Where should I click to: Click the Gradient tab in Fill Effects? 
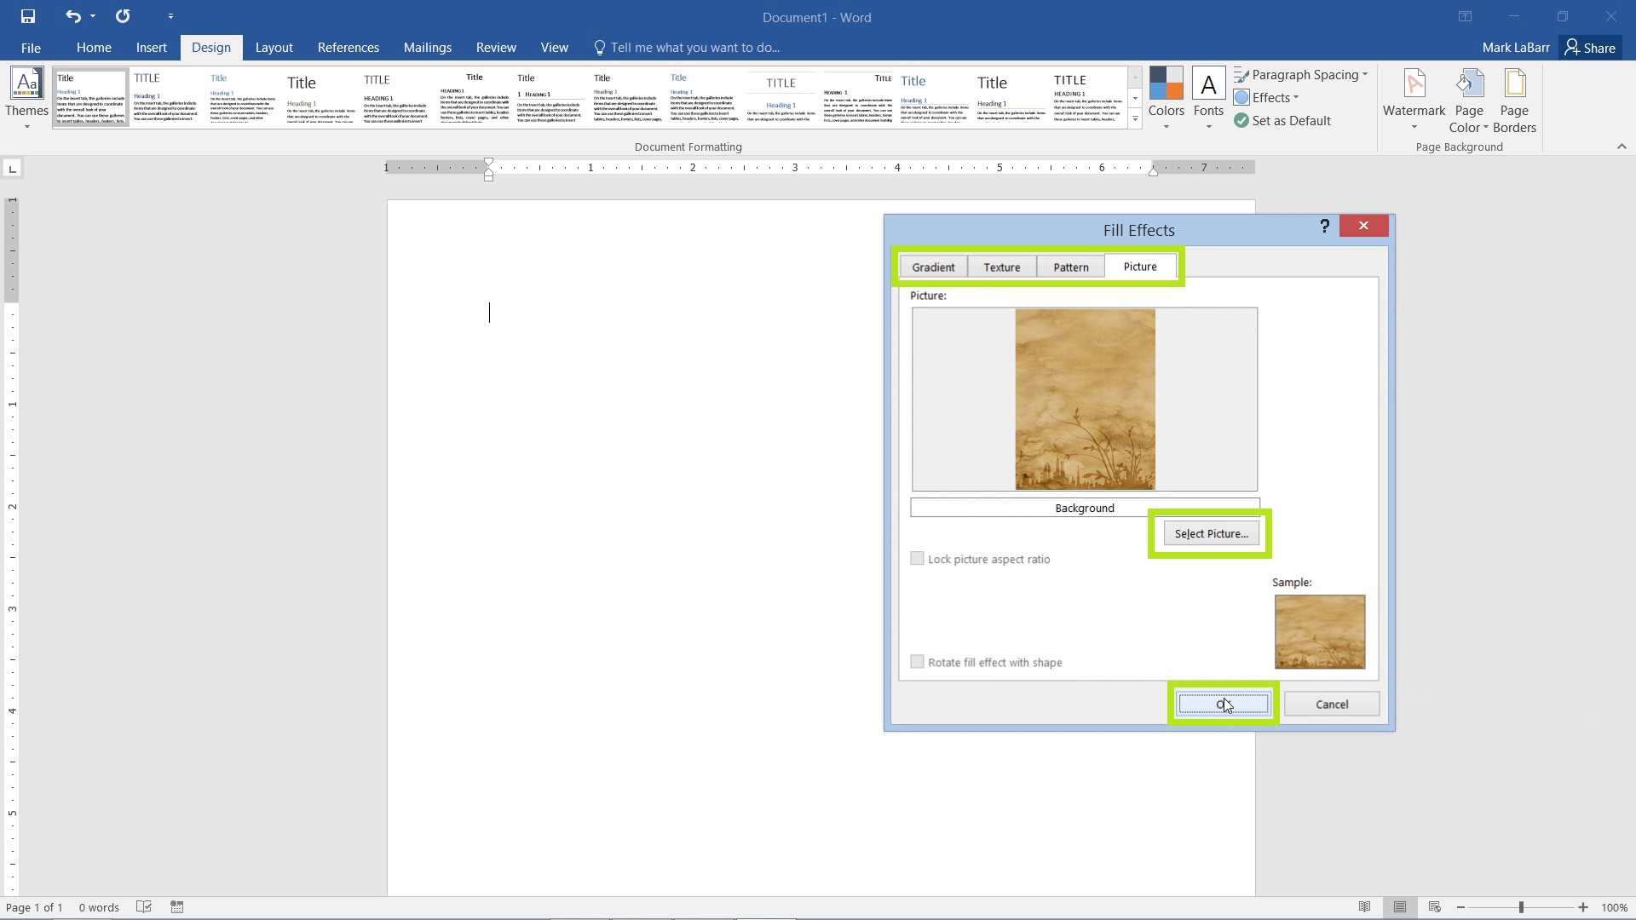pyautogui.click(x=933, y=267)
